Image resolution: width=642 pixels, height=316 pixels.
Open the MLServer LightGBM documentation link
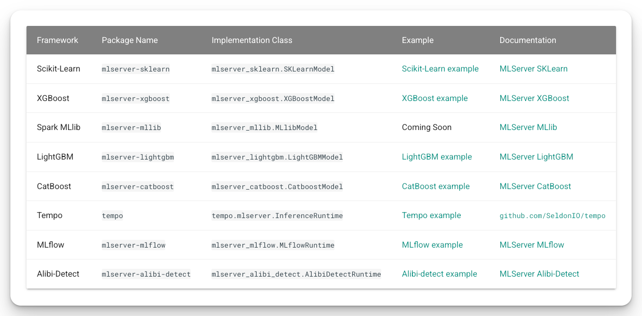pyautogui.click(x=537, y=157)
